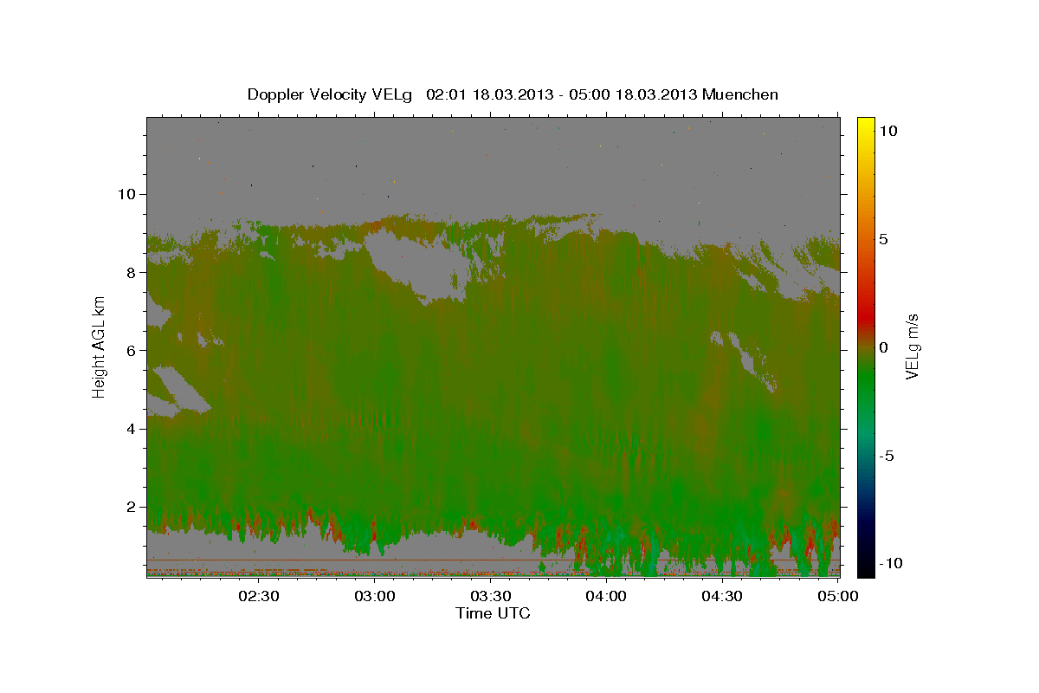The width and height of the screenshot is (1039, 693).
Task: Click the colorbar tick label '-10'
Action: point(891,563)
